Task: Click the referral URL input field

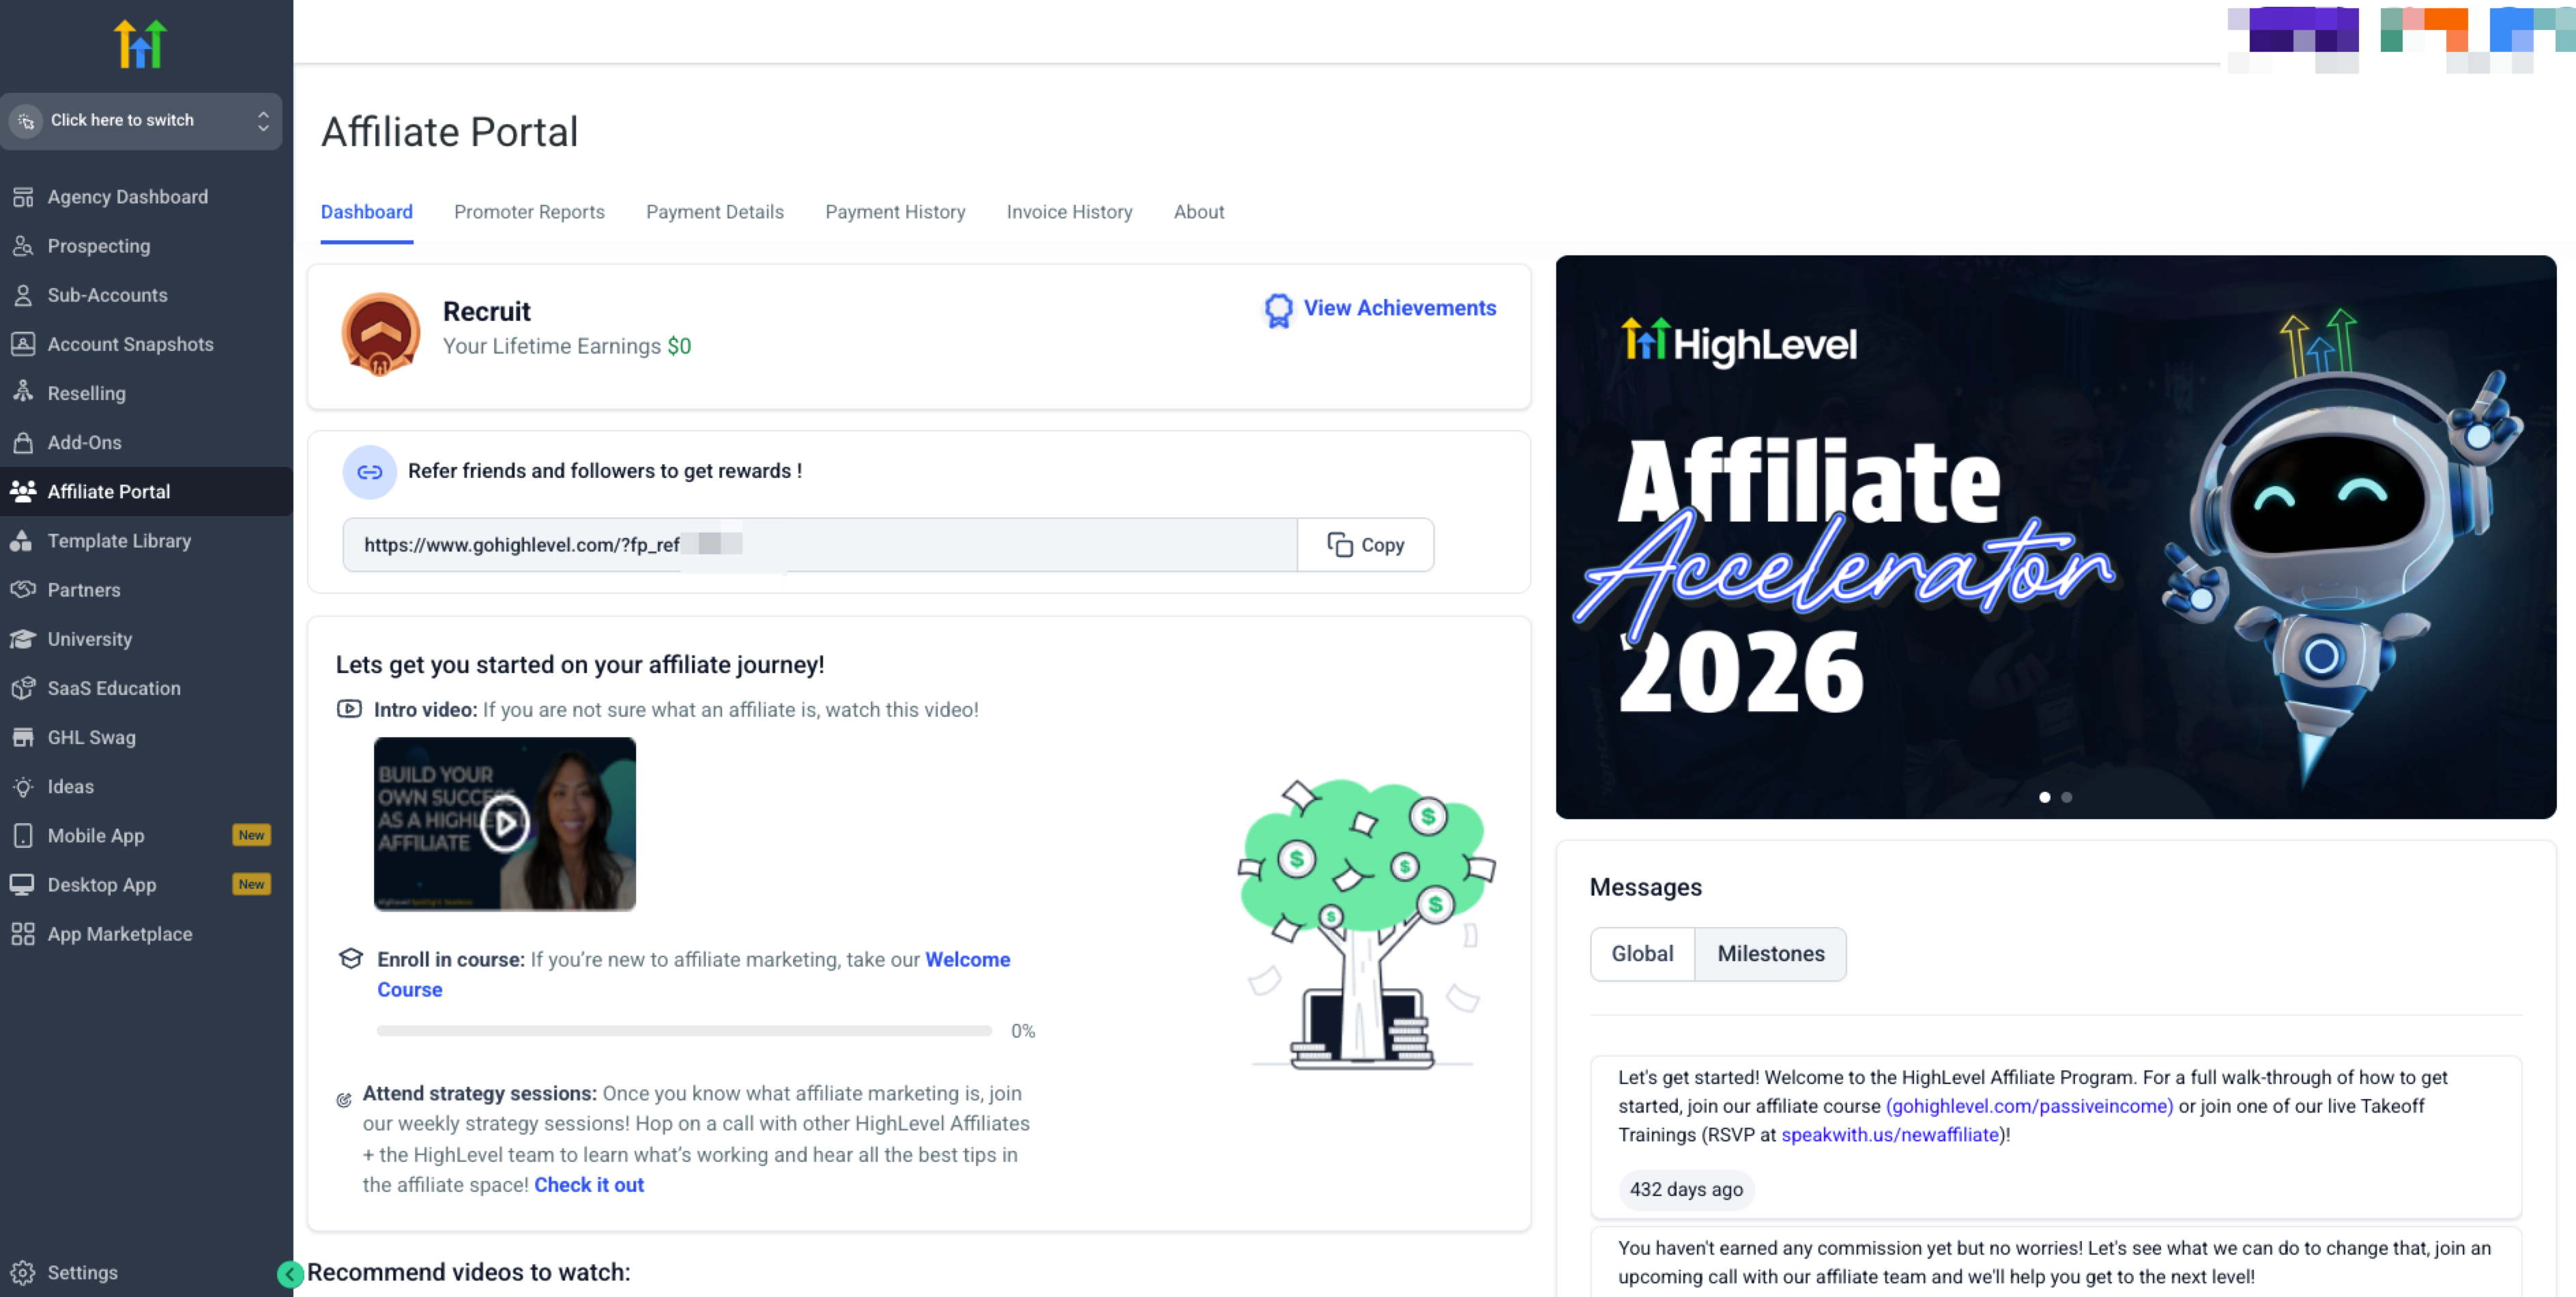Action: (x=819, y=545)
